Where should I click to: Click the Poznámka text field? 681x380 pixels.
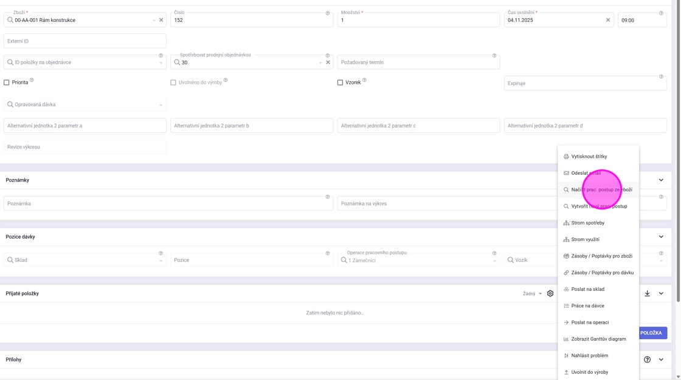168,204
